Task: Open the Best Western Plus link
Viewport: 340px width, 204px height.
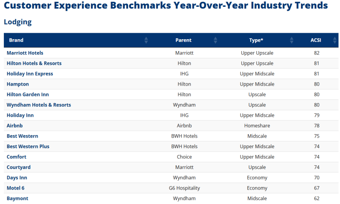Action: coord(28,147)
